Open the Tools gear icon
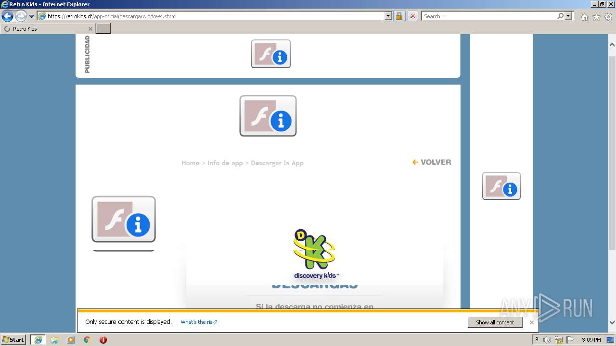 tap(608, 17)
